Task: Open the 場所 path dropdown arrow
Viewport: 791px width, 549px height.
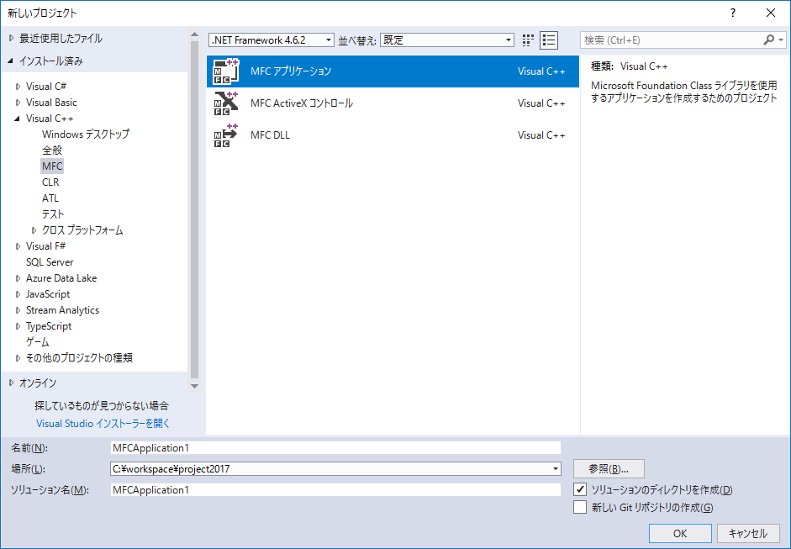Action: (x=554, y=469)
